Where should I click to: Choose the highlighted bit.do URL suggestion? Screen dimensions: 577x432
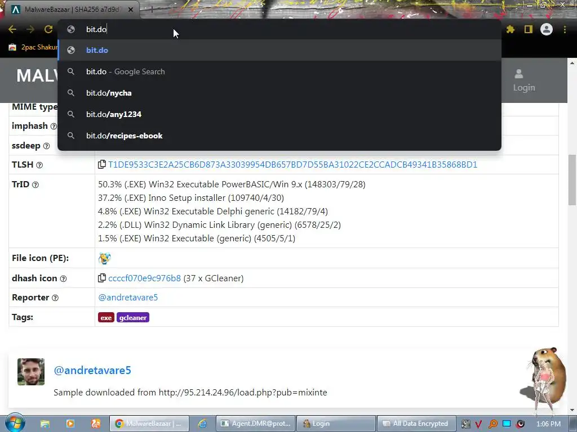point(279,50)
